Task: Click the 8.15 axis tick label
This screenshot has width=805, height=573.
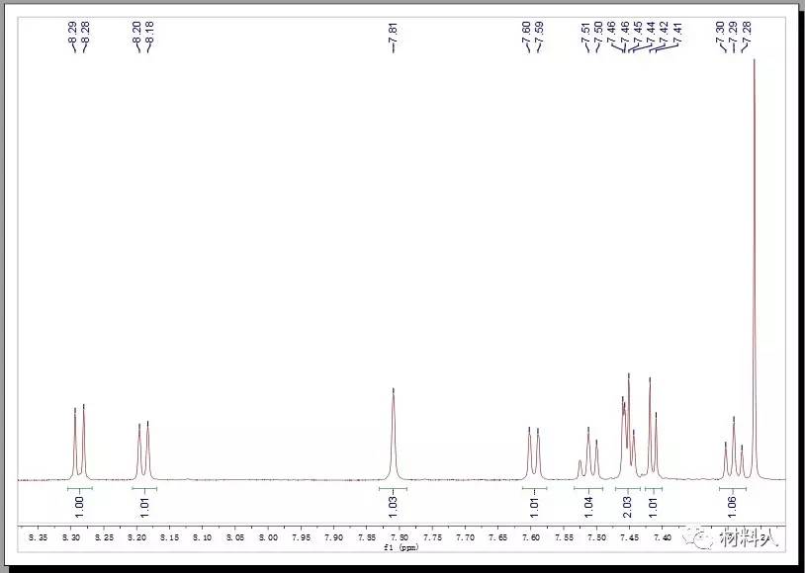Action: (x=169, y=537)
